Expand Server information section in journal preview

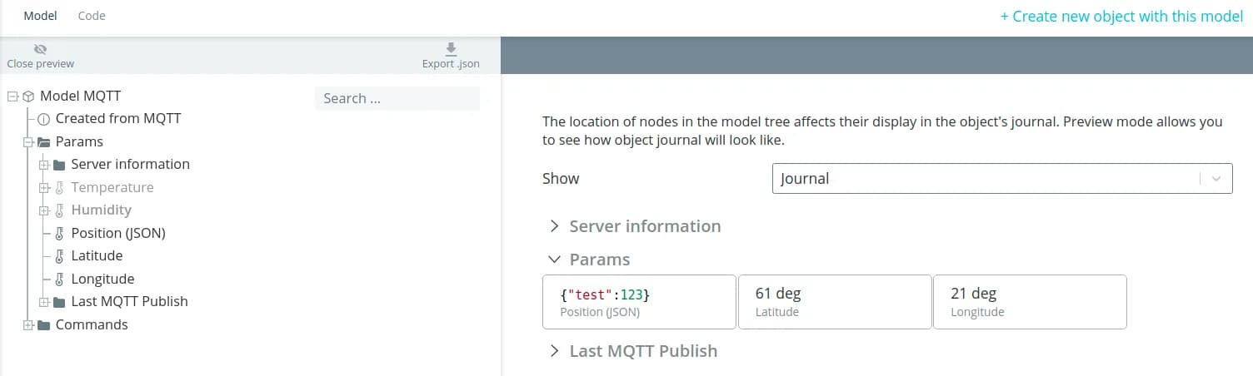(x=554, y=226)
